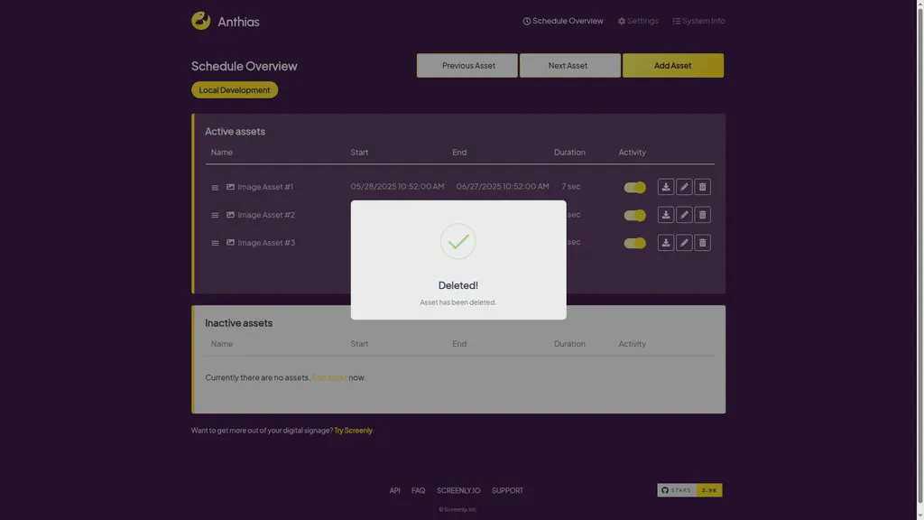This screenshot has width=924, height=520.
Task: Download Image Asset #1
Action: 666,187
